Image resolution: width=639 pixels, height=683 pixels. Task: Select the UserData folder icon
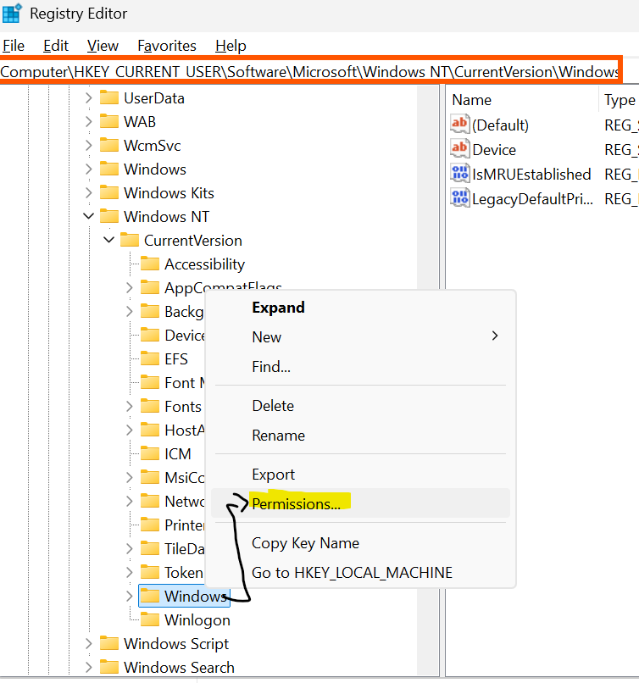coord(108,97)
